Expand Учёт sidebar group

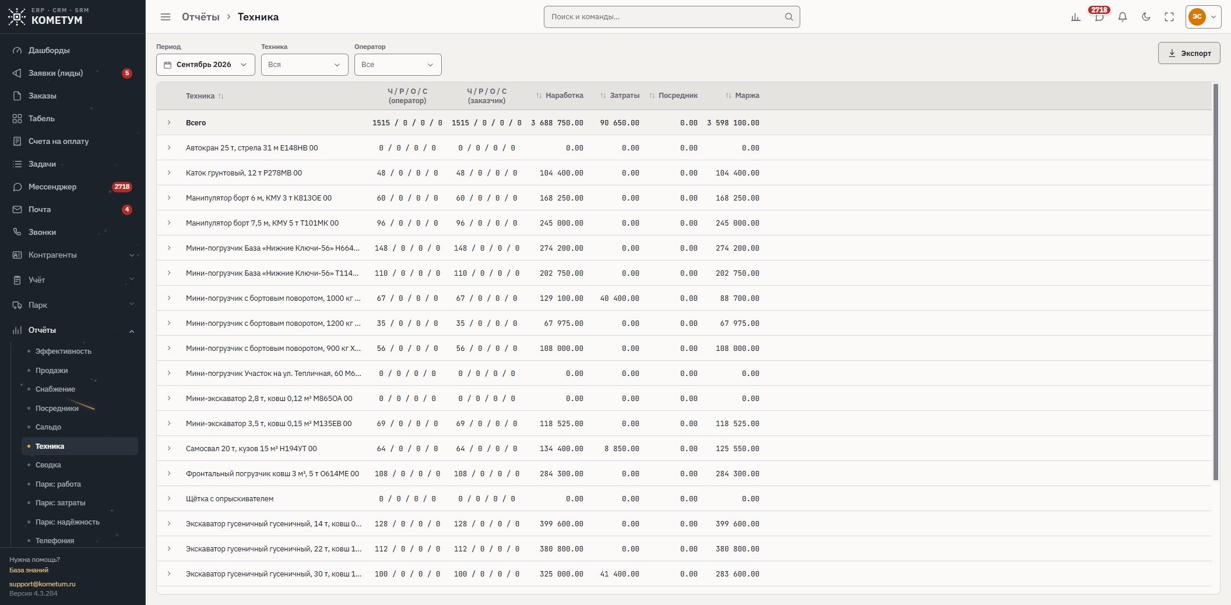click(73, 280)
